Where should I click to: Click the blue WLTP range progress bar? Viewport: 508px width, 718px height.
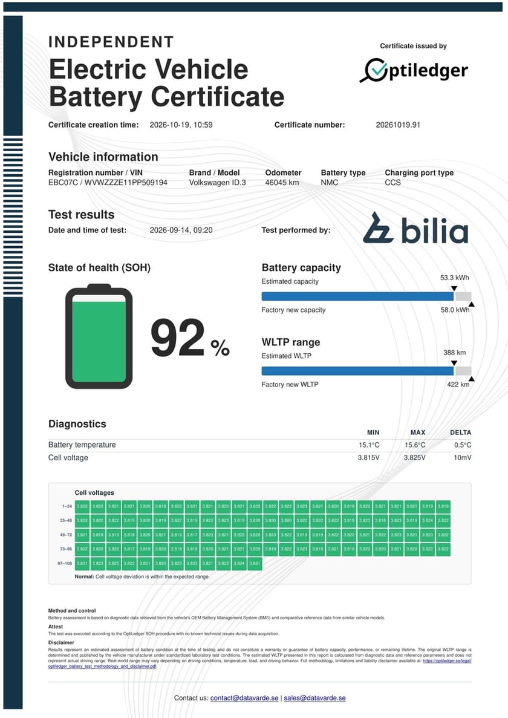coord(357,371)
